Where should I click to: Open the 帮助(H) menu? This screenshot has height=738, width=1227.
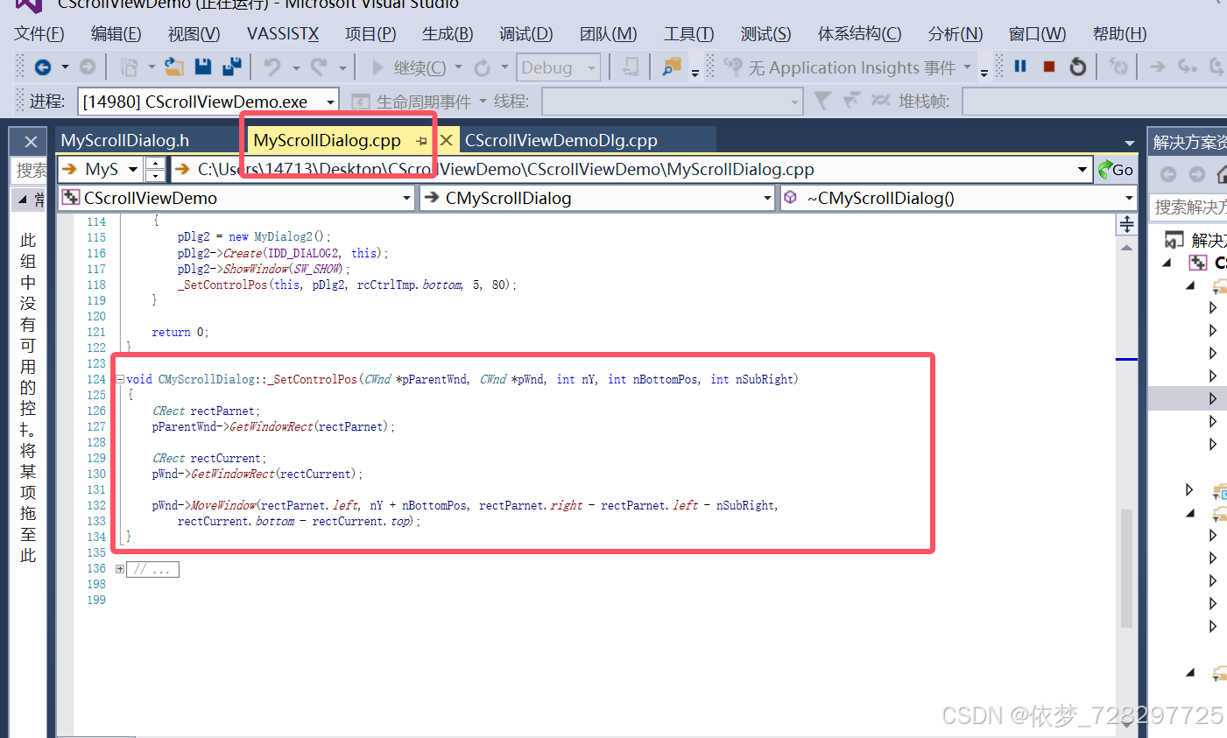coord(1119,33)
